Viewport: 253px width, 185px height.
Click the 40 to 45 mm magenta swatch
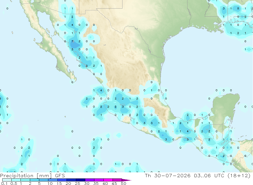[x=108, y=180]
